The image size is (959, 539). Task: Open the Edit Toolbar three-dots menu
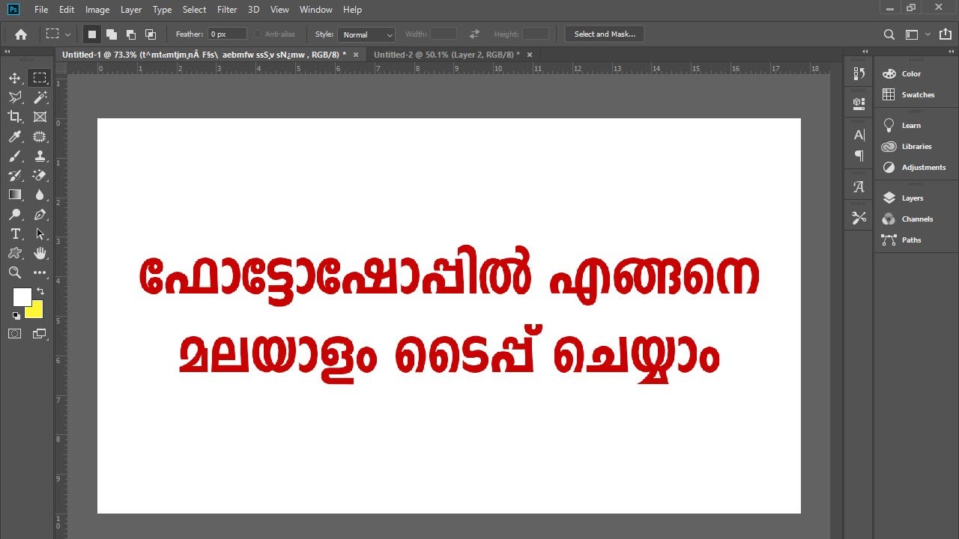[40, 273]
